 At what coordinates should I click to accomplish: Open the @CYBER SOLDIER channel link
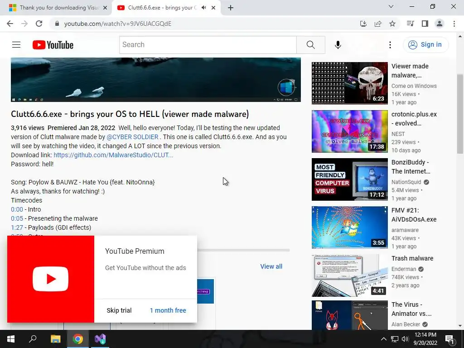tap(132, 137)
